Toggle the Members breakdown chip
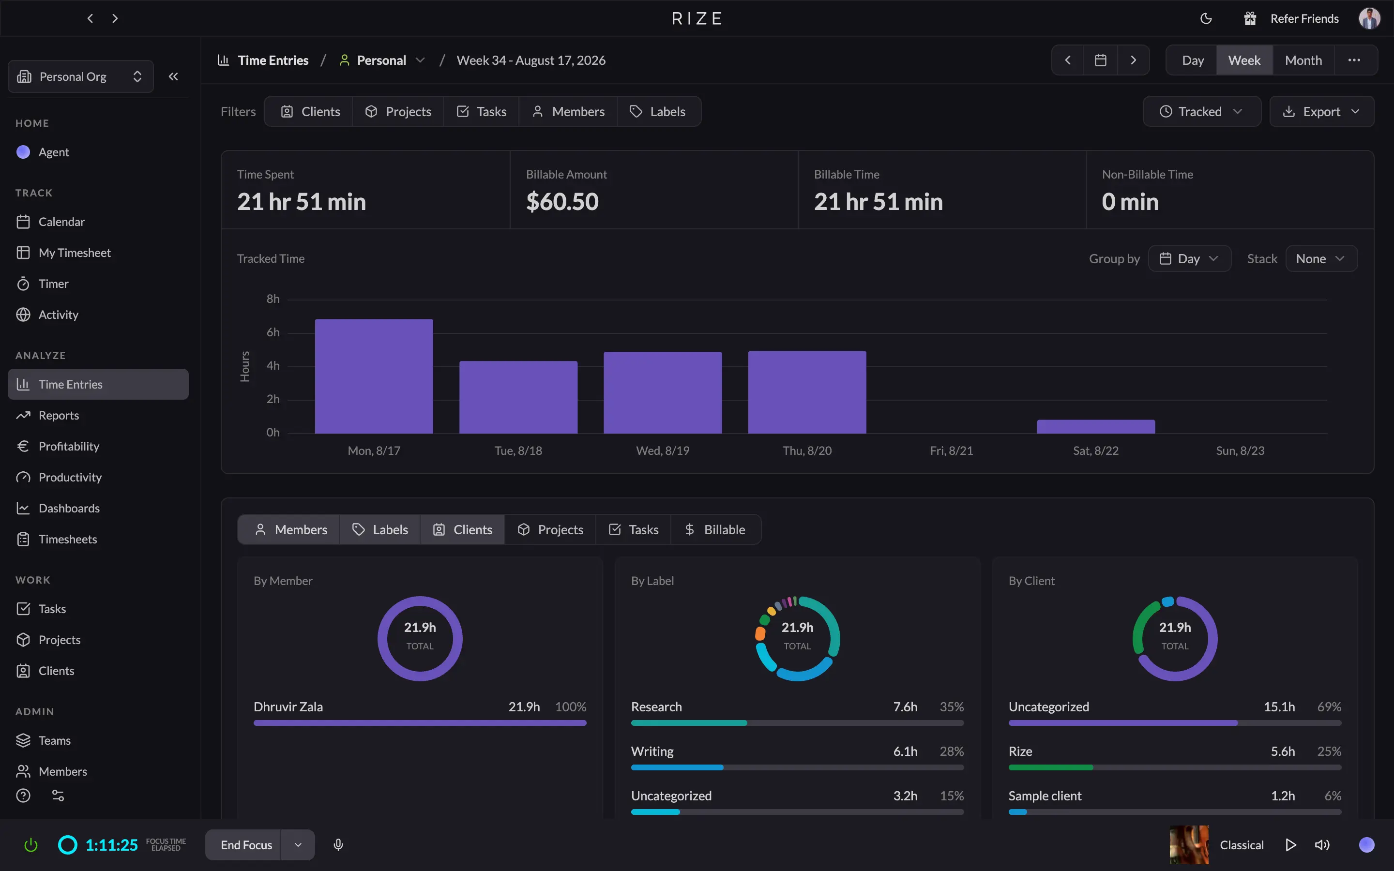This screenshot has height=871, width=1394. click(x=289, y=529)
